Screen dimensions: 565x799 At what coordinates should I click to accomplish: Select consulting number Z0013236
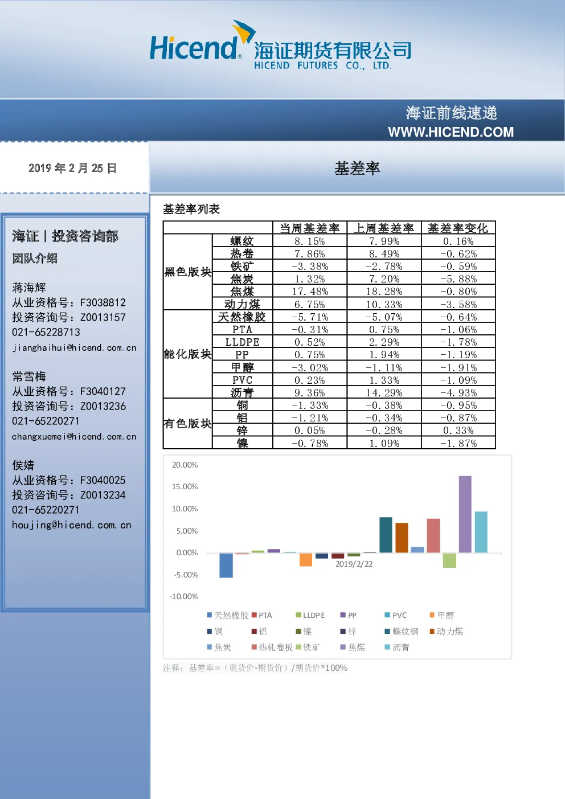pos(103,406)
